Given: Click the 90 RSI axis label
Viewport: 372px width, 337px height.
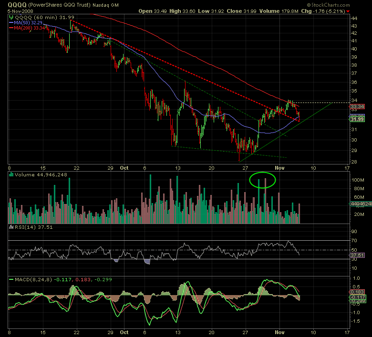Looking at the screenshot, I should coord(354,232).
